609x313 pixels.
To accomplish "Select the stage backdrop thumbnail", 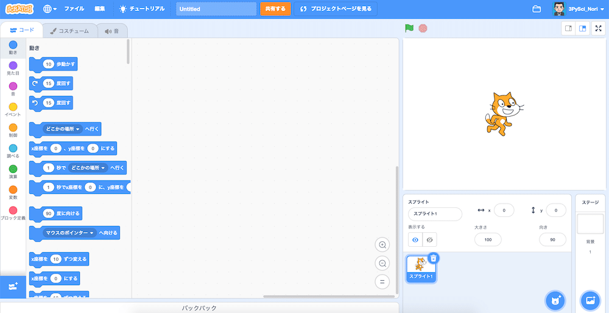I will (590, 224).
